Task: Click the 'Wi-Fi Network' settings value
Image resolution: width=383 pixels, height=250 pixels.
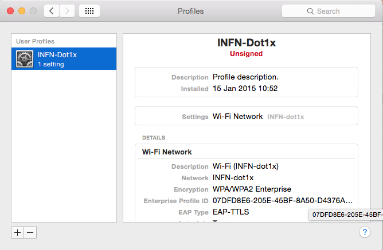Action: [x=238, y=116]
